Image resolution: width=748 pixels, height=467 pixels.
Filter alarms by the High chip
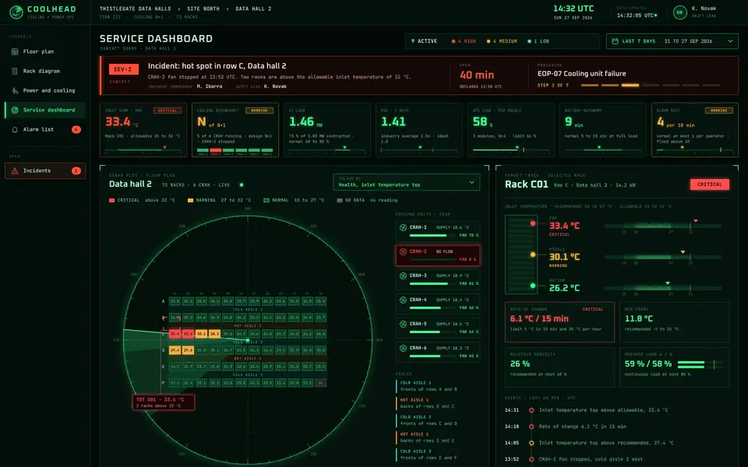464,41
